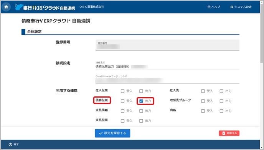Enable 取引先グループ 出力 checkbox

coord(221,101)
